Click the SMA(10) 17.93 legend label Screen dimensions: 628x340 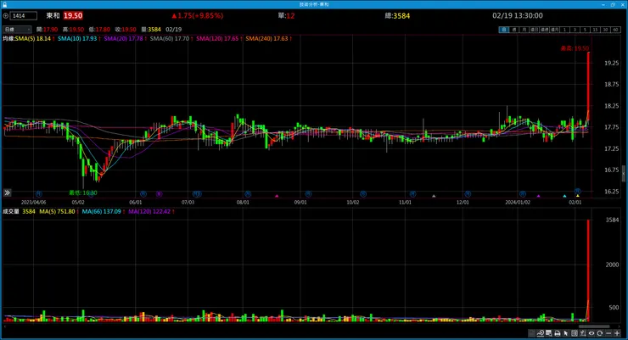tap(79, 38)
